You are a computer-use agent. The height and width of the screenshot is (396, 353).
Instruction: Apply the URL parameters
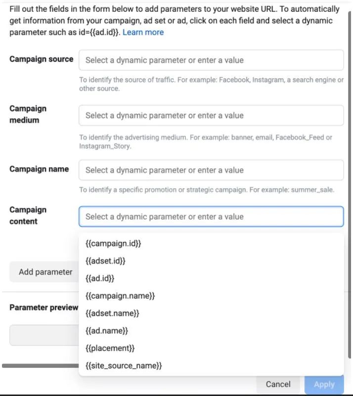coord(324,385)
